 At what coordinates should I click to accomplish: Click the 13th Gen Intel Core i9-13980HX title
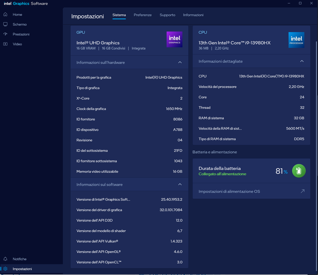pos(235,43)
